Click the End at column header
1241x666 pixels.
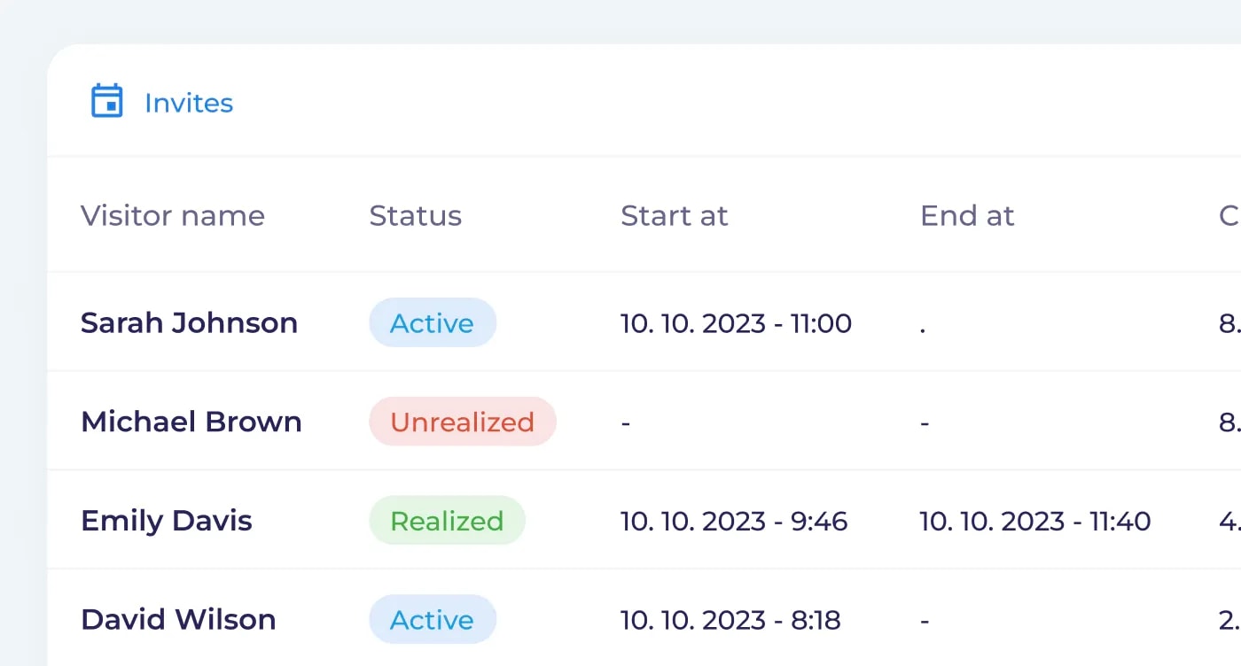967,215
